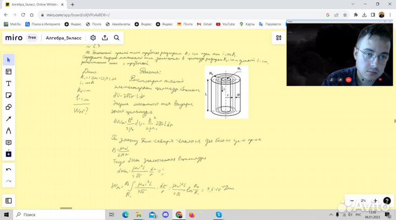Select the cursor tool in Miro toolbar
Viewport: 396px width, 220px height.
[8, 59]
